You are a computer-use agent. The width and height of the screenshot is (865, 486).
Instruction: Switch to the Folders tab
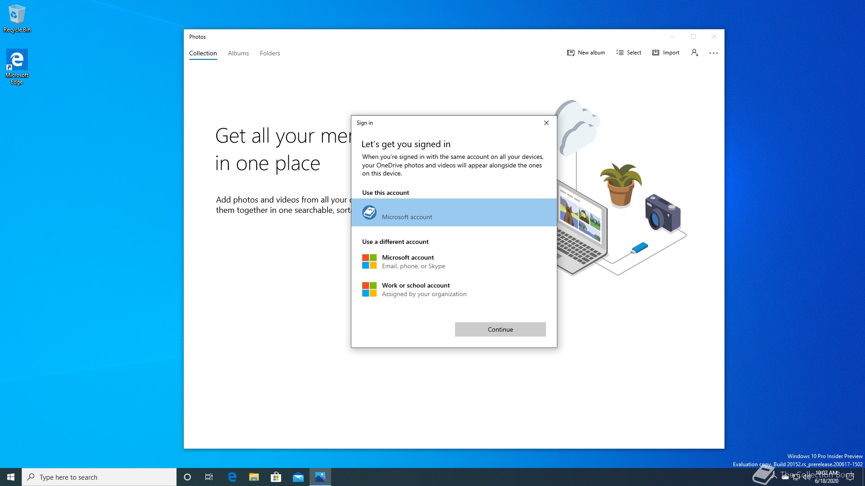pos(270,53)
